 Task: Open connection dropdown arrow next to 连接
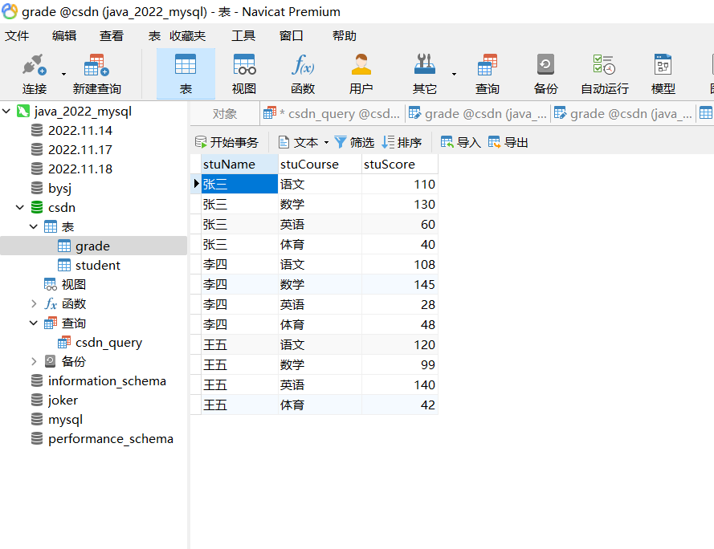click(63, 74)
